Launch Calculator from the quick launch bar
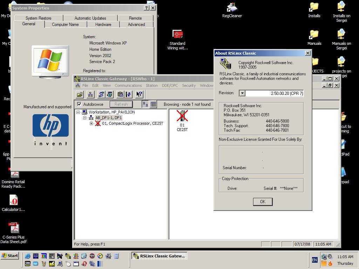Image resolution: width=359 pixels, height=269 pixels. [116, 256]
